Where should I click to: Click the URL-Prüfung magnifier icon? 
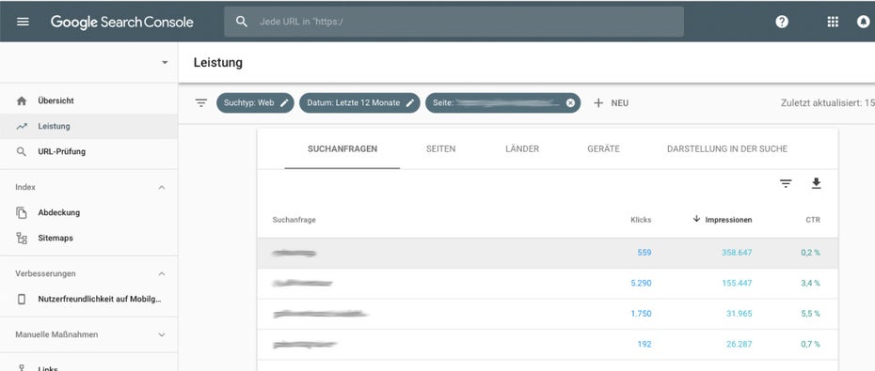point(22,151)
